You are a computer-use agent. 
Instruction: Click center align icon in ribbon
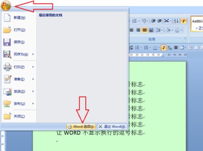coord(132,30)
